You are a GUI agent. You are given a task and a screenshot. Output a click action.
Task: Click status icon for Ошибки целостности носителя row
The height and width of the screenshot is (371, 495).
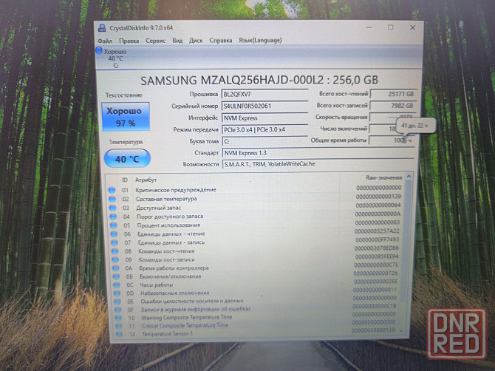(x=117, y=302)
